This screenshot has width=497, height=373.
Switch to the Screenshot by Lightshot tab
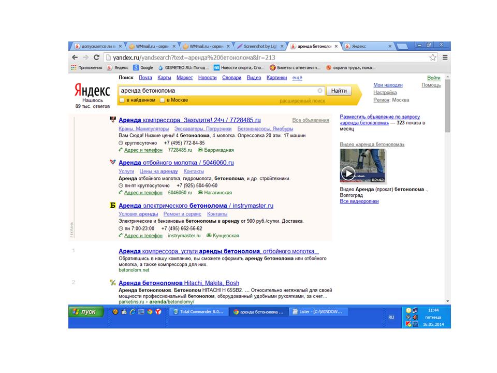click(260, 46)
